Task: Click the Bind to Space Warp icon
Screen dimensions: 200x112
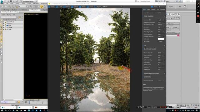Action: pyautogui.click(x=17, y=7)
